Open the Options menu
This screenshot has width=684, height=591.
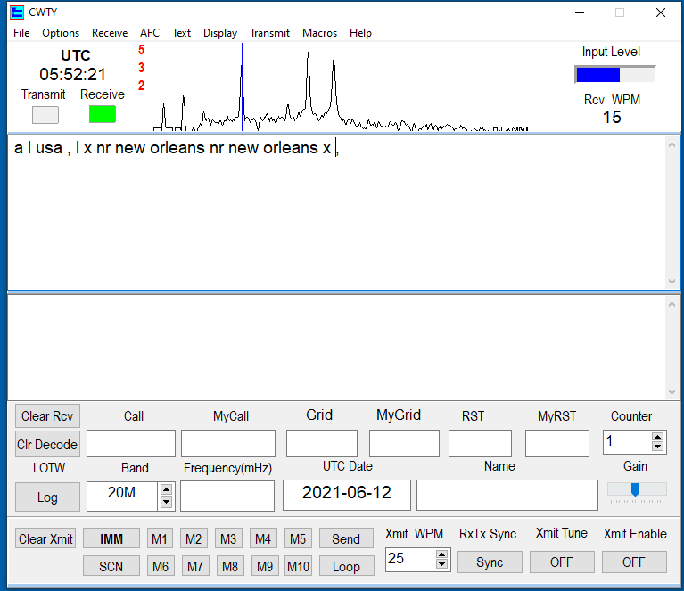pyautogui.click(x=61, y=33)
